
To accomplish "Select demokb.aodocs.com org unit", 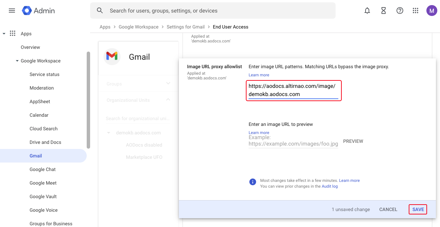I will point(138,133).
